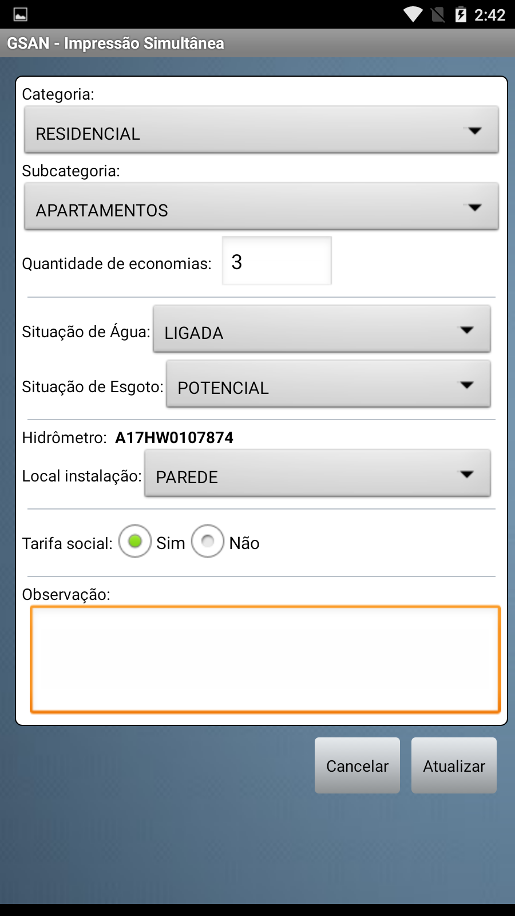Expand the Situação de Esgoto dropdown

pos(328,384)
